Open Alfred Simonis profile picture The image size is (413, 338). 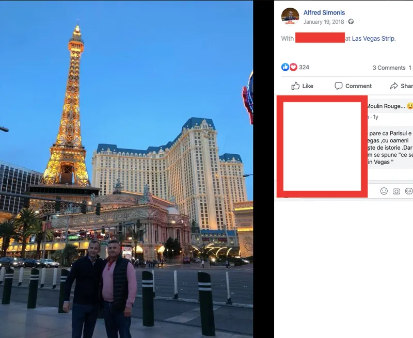pos(290,17)
